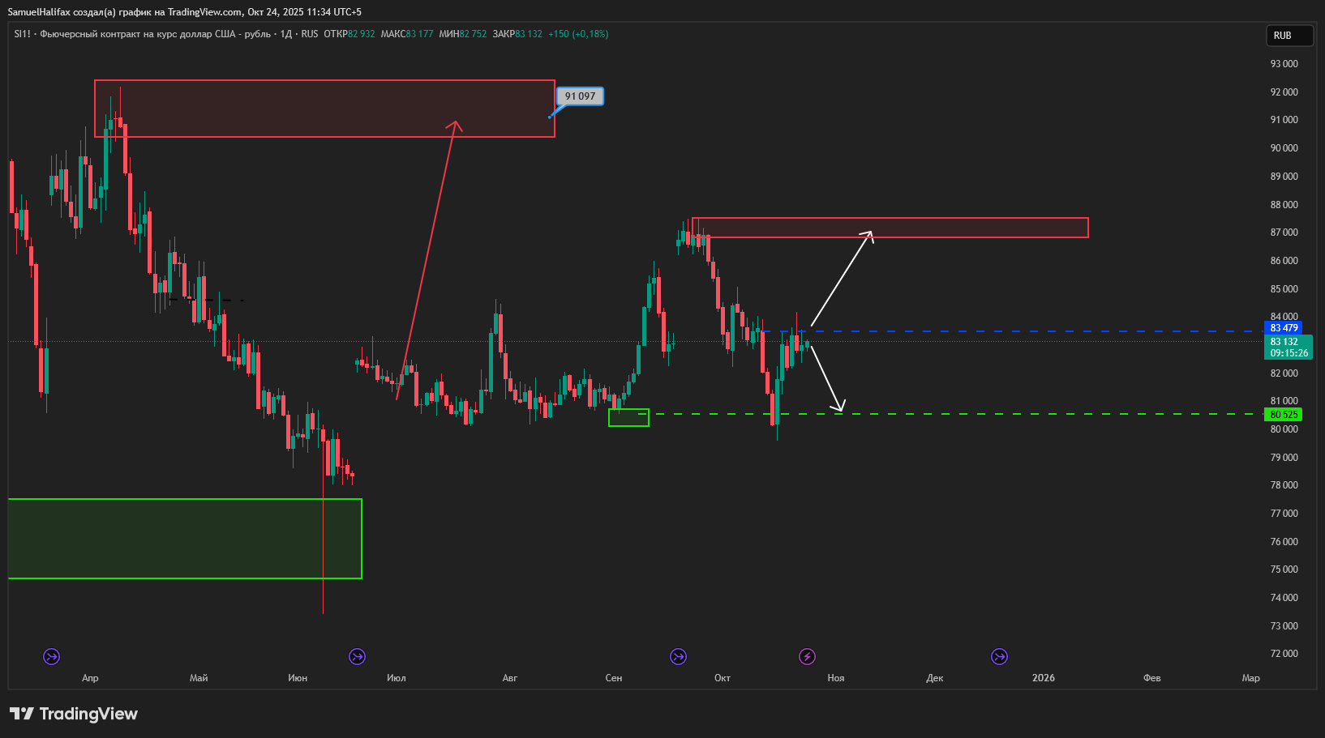Click the SamuelHalifax chart author caption
The width and height of the screenshot is (1325, 738).
[x=185, y=12]
